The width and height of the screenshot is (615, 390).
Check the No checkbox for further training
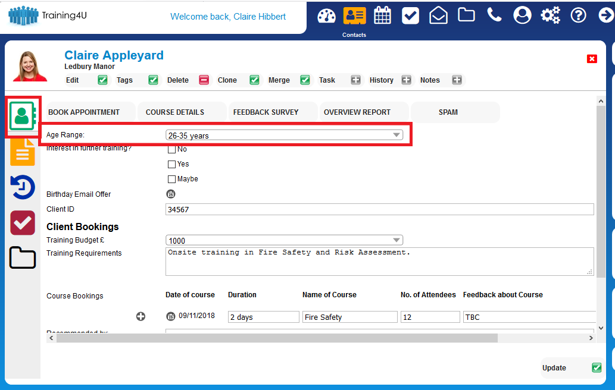coord(171,150)
